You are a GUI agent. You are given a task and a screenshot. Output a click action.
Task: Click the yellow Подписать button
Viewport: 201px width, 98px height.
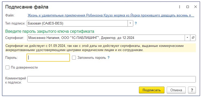152,90
